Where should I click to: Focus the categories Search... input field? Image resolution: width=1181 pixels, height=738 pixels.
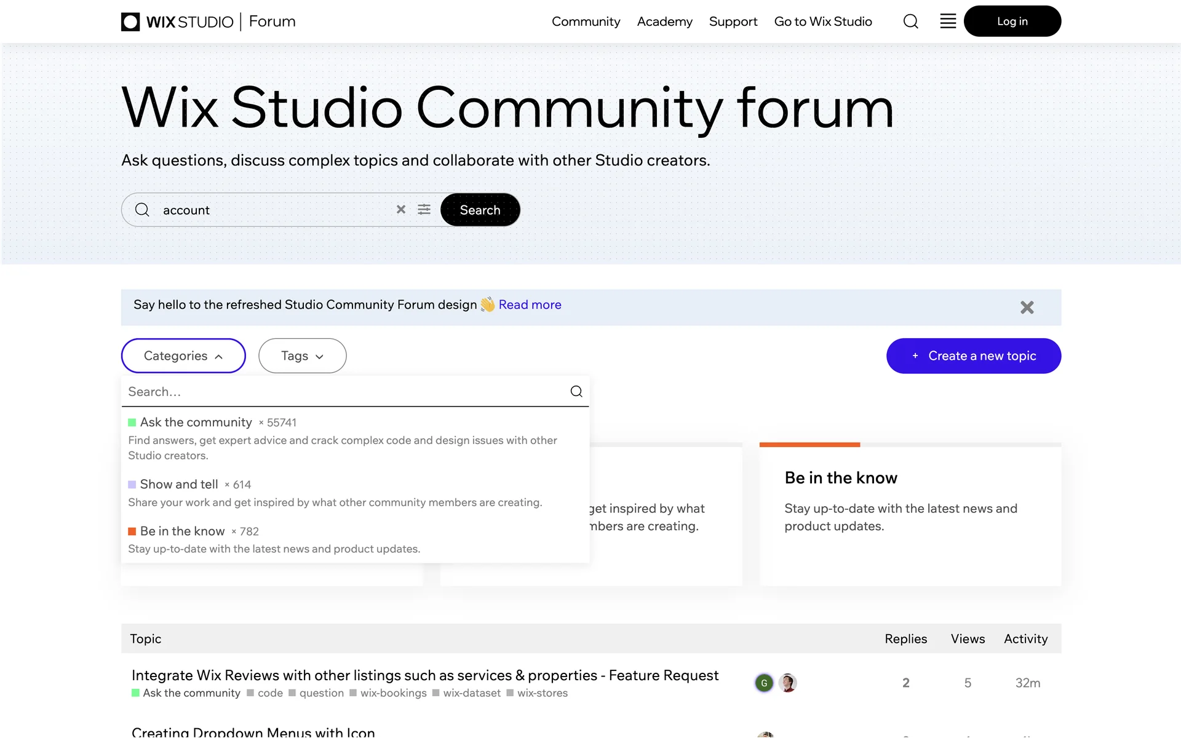coord(344,392)
